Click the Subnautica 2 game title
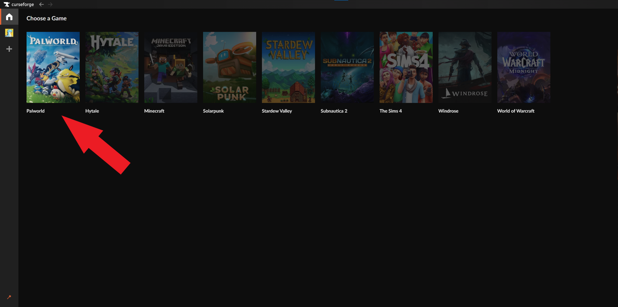 (334, 111)
